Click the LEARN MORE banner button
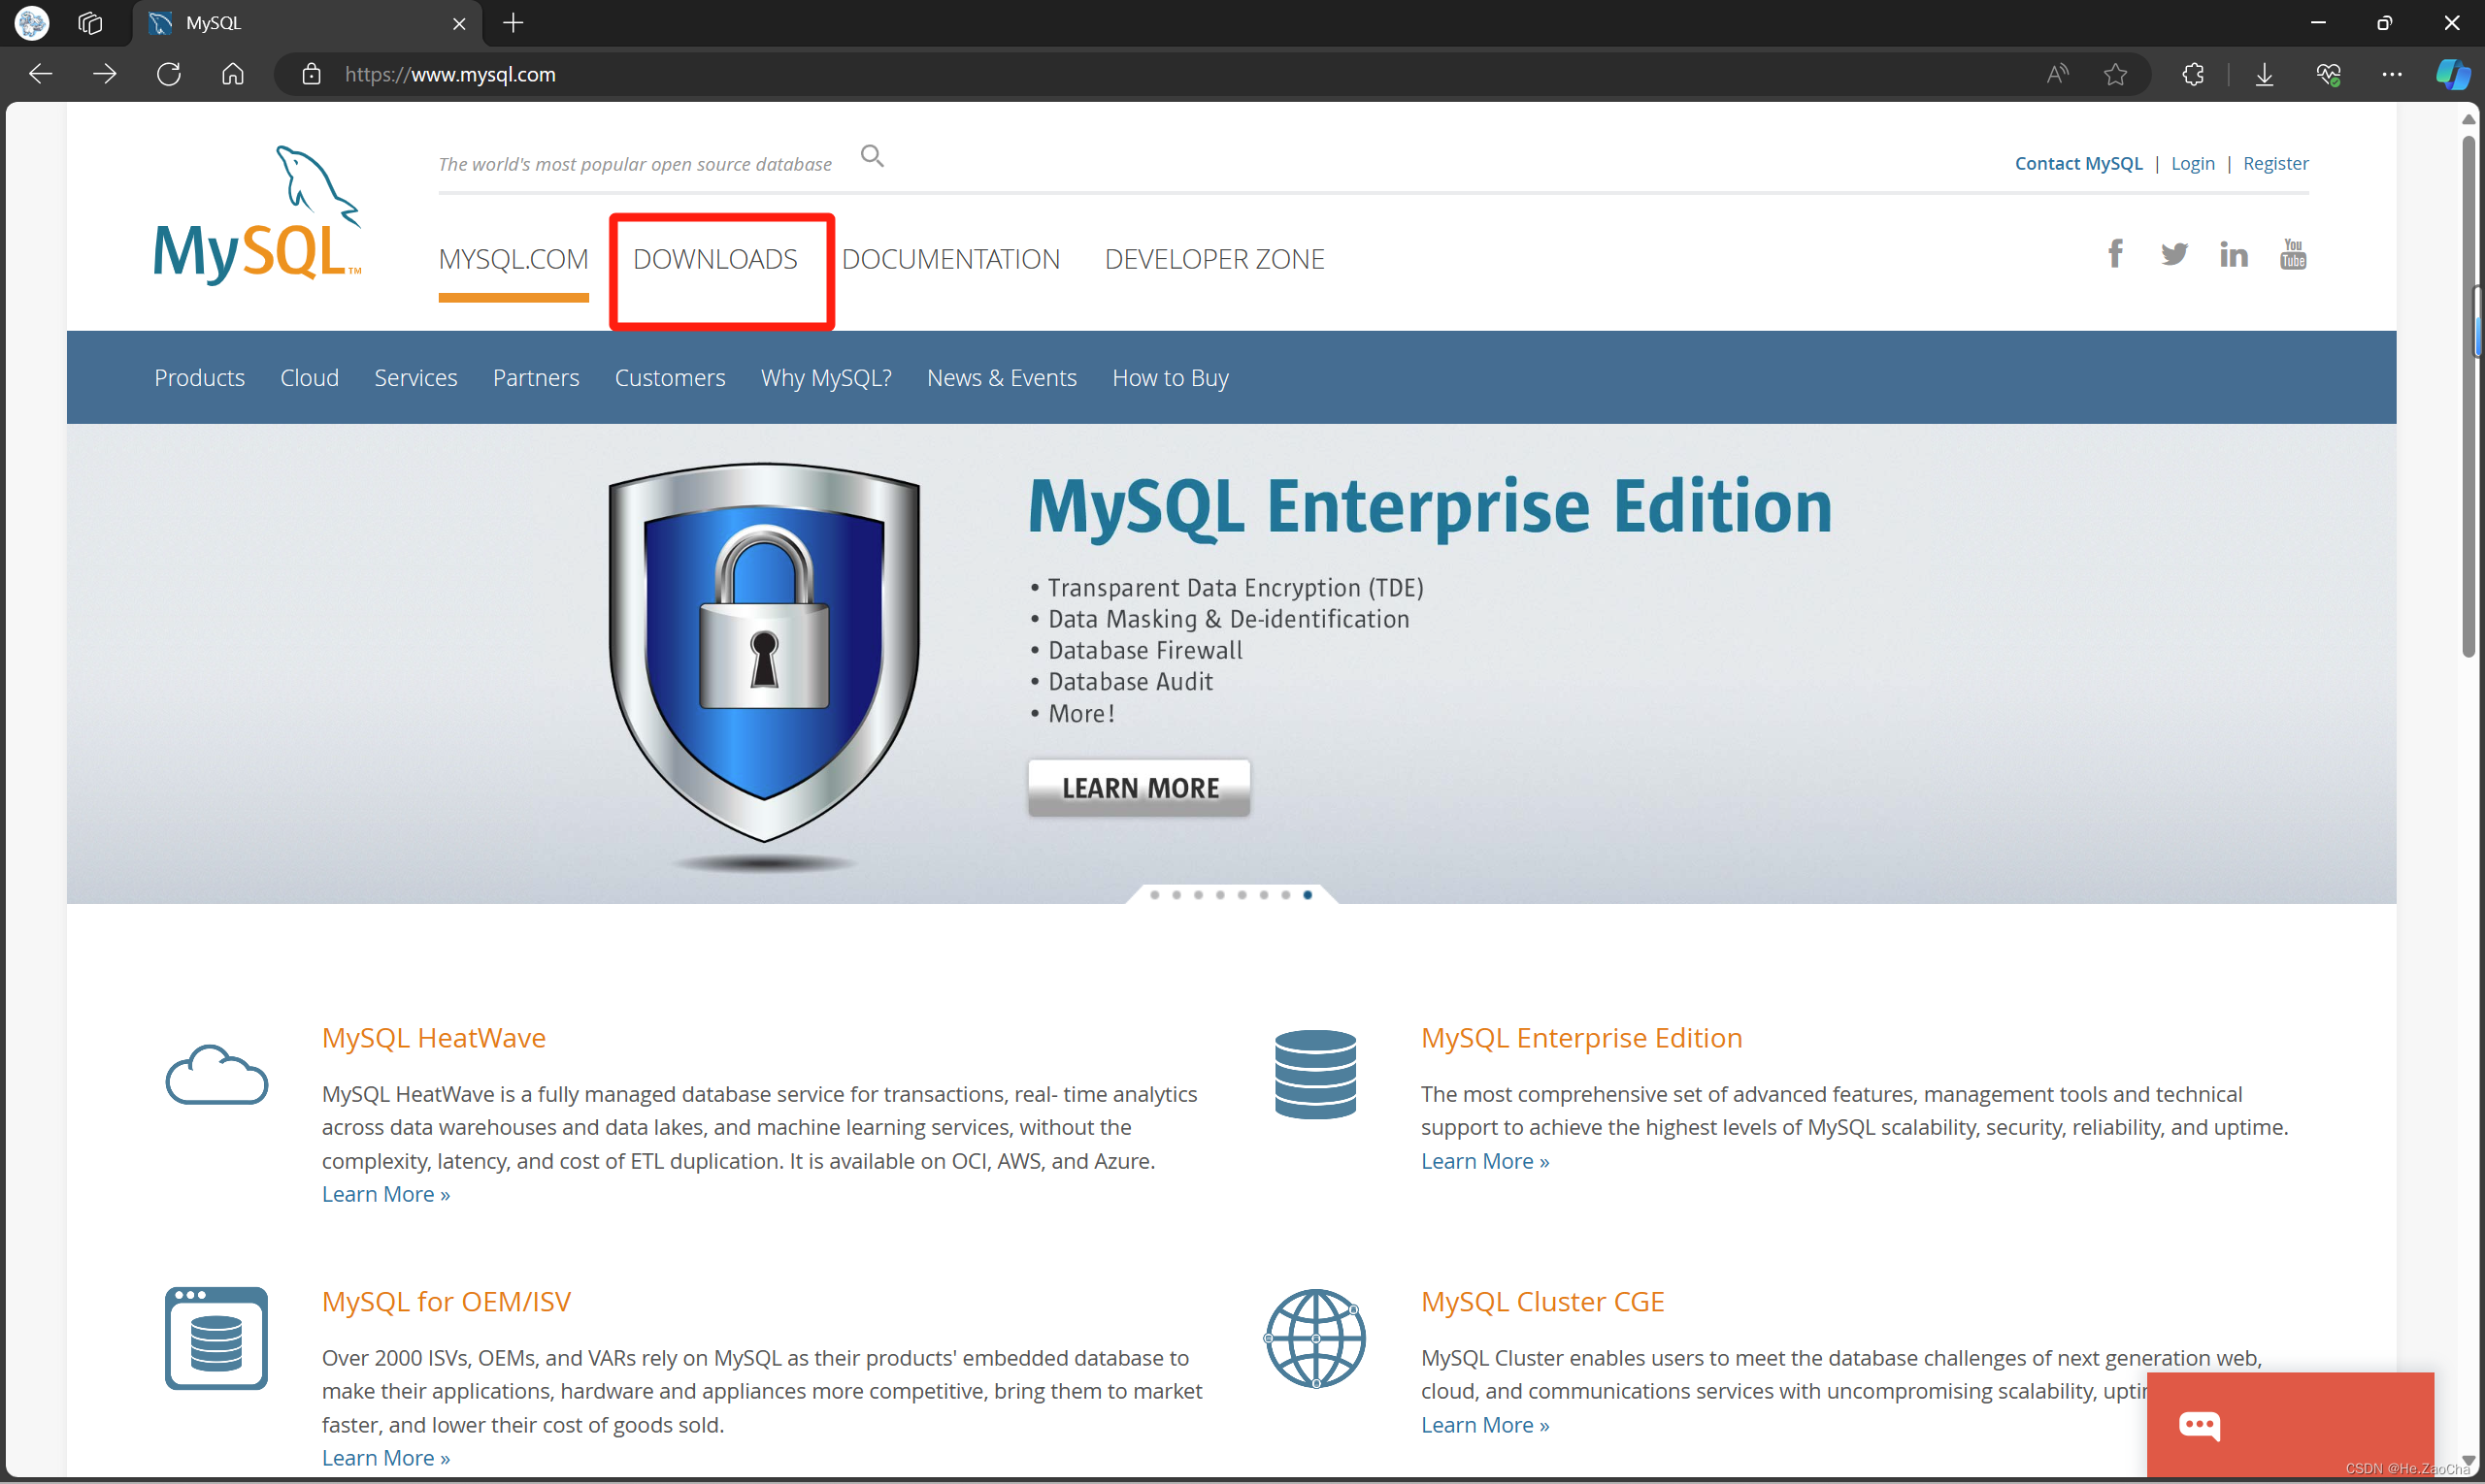 pyautogui.click(x=1139, y=788)
